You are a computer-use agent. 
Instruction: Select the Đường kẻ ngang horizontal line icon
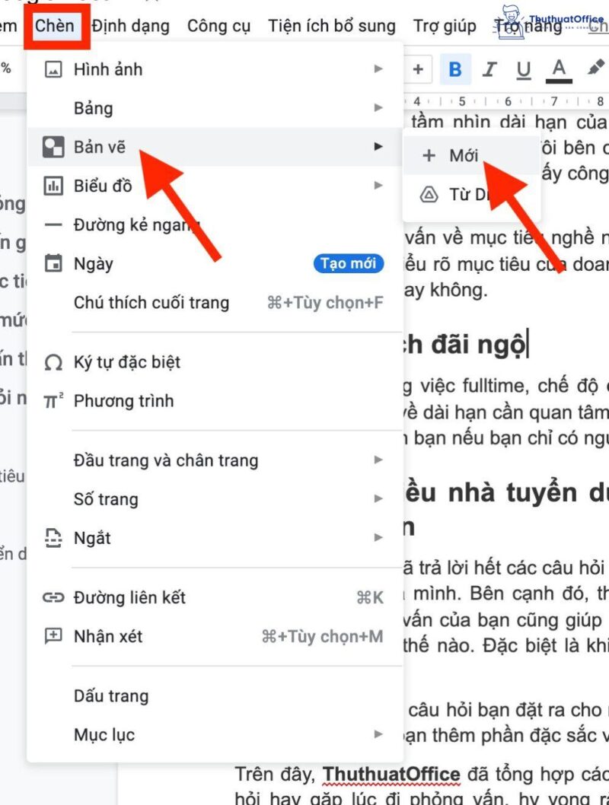pyautogui.click(x=53, y=224)
